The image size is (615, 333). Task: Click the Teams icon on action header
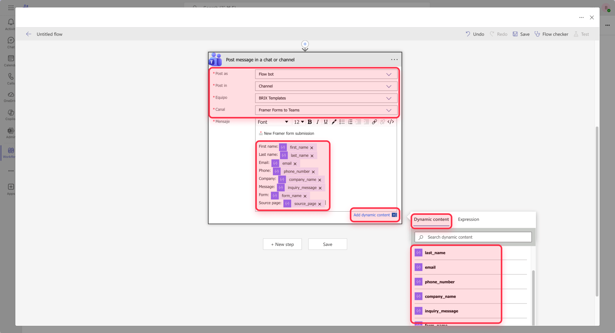(x=215, y=60)
